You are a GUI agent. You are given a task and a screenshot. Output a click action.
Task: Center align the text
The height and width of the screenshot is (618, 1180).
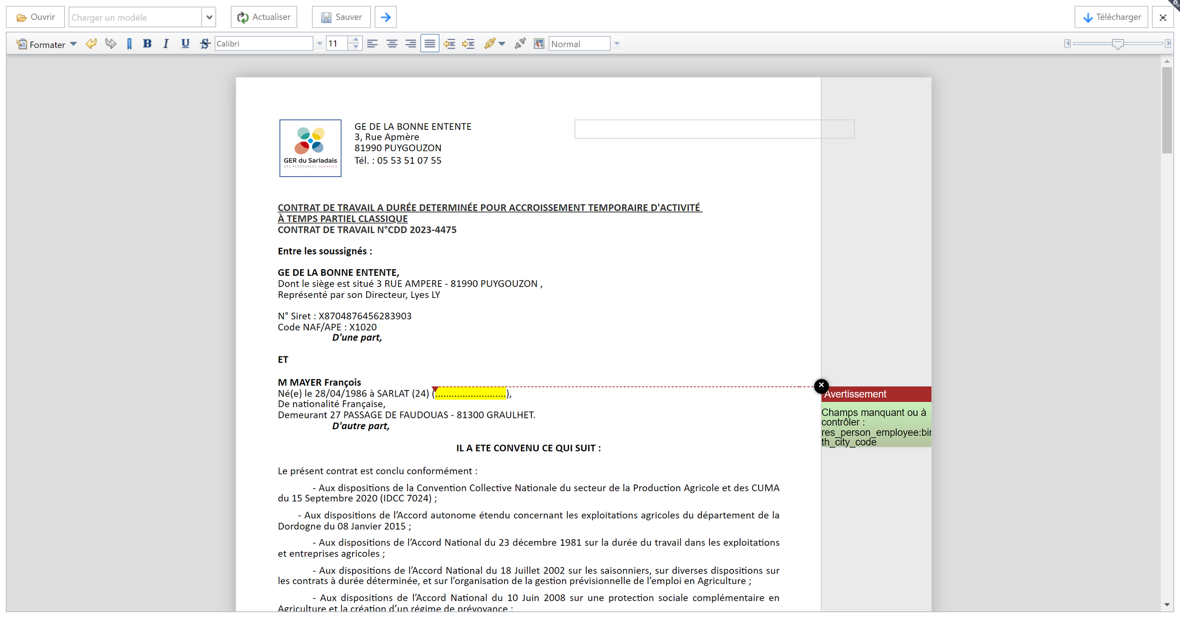(392, 43)
